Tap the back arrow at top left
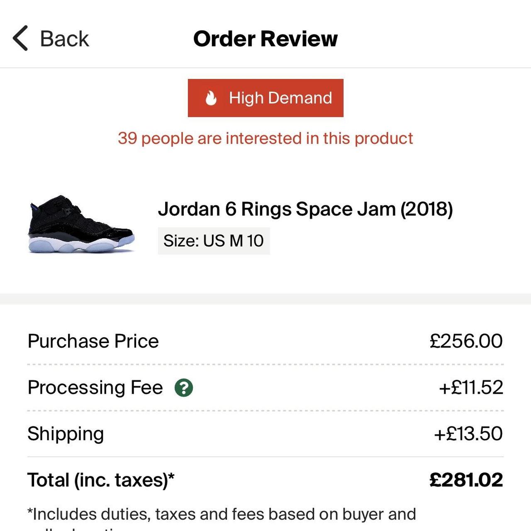The width and height of the screenshot is (531, 531). 21,38
